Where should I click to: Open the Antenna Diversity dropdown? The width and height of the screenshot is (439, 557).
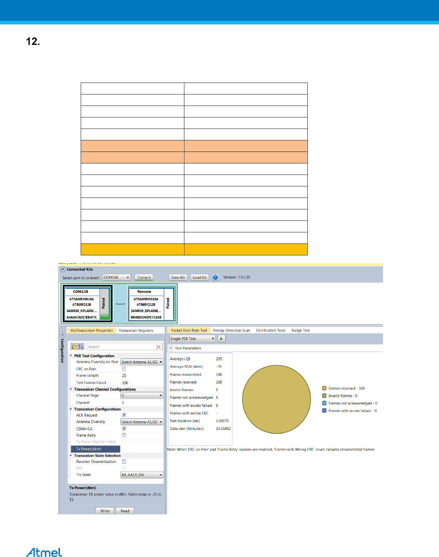click(x=142, y=422)
